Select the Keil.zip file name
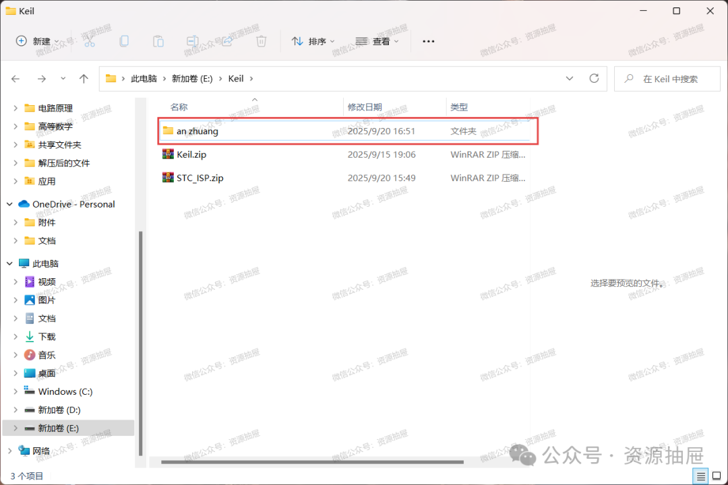The width and height of the screenshot is (728, 485). pyautogui.click(x=191, y=154)
